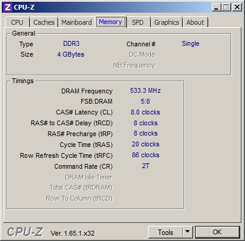
Task: Click the 4 GBytes size value
Action: pyautogui.click(x=70, y=54)
